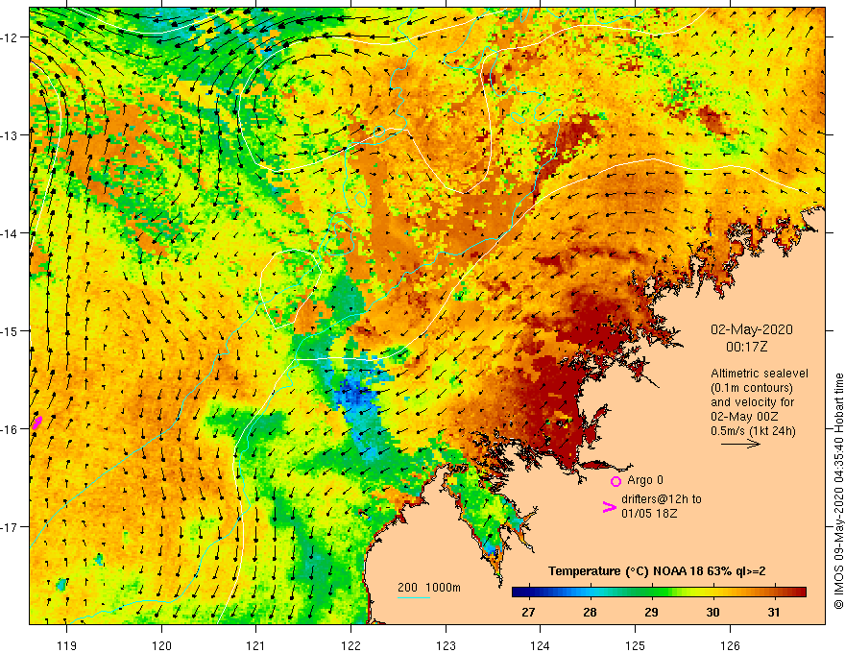Screen dimensions: 845x653
Task: Click the "and velocity for" caption line
Action: 752,402
